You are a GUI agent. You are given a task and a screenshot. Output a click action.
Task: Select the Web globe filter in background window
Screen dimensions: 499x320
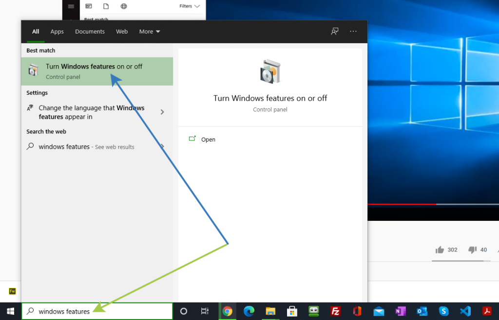click(124, 6)
